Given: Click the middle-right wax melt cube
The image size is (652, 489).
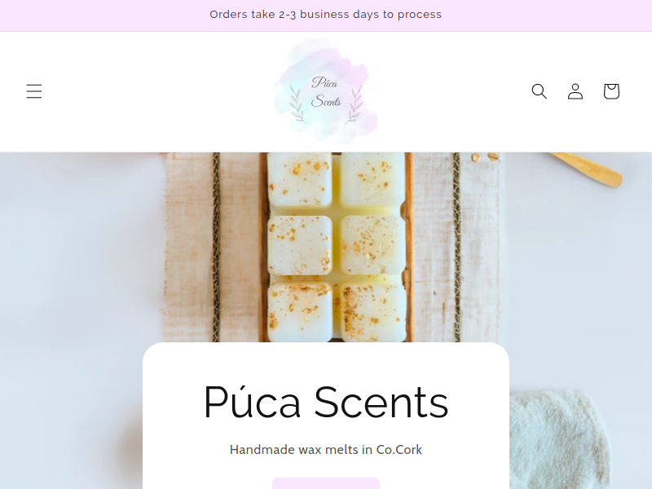Looking at the screenshot, I should point(372,245).
